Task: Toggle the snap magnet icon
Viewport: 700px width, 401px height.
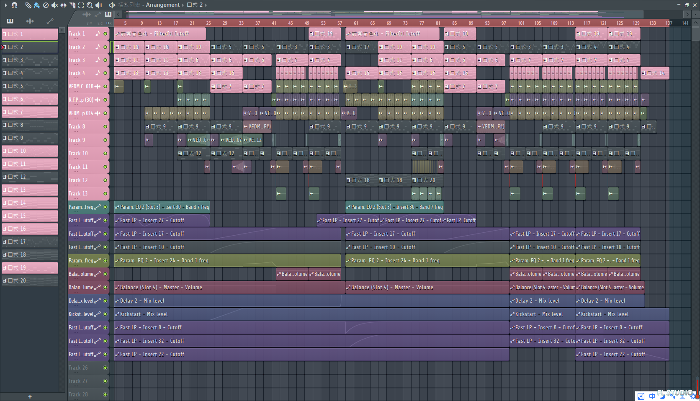Action: [15, 5]
